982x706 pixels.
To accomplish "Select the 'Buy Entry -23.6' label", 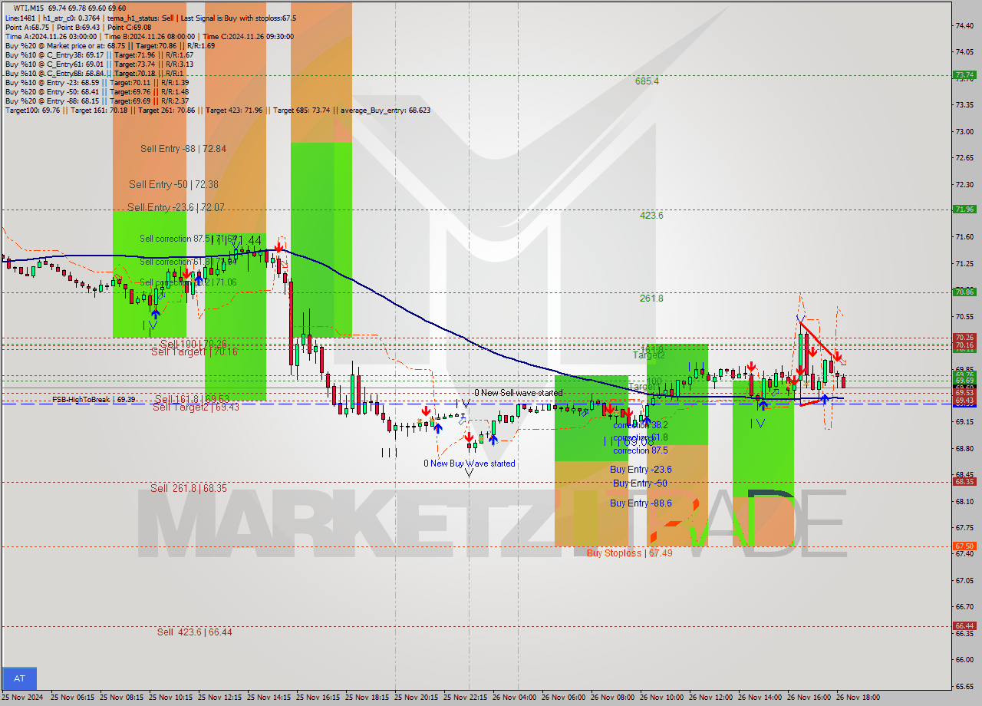I will [641, 470].
